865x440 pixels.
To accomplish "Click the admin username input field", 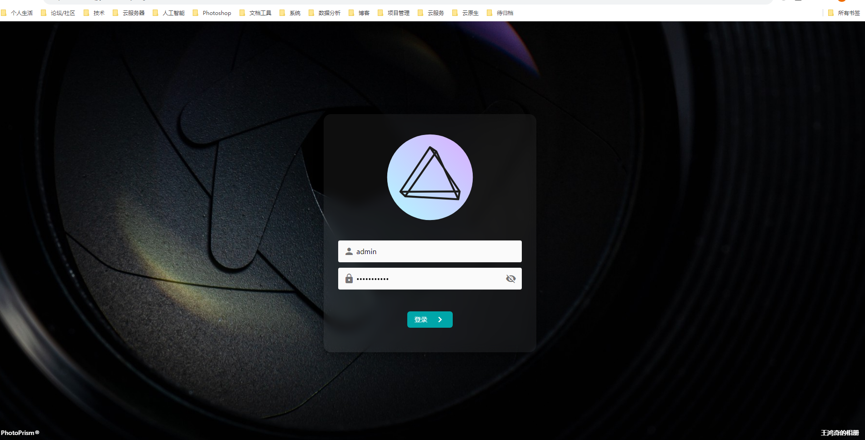I will click(x=436, y=251).
